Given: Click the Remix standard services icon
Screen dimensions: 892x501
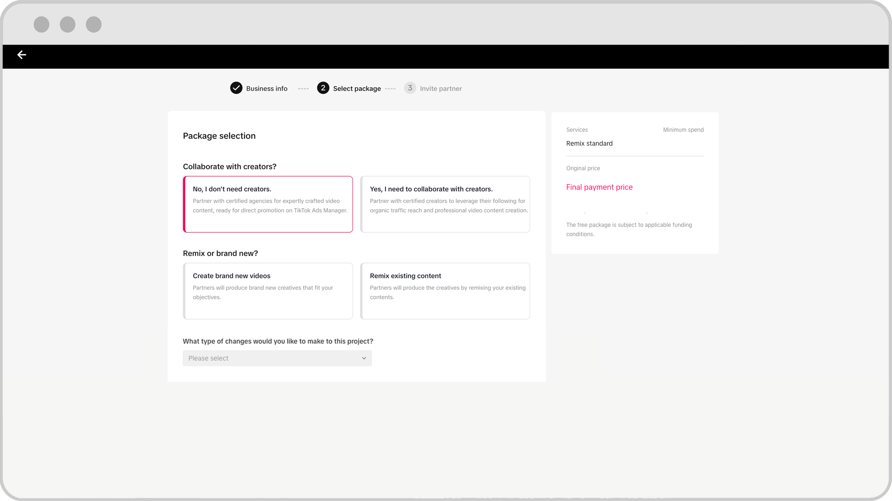Looking at the screenshot, I should pyautogui.click(x=590, y=143).
